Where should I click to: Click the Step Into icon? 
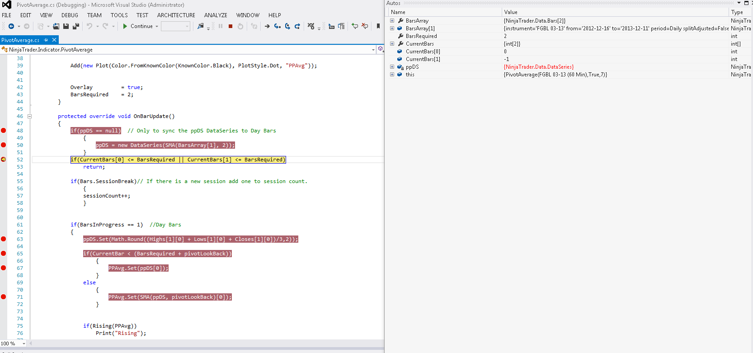pos(278,26)
